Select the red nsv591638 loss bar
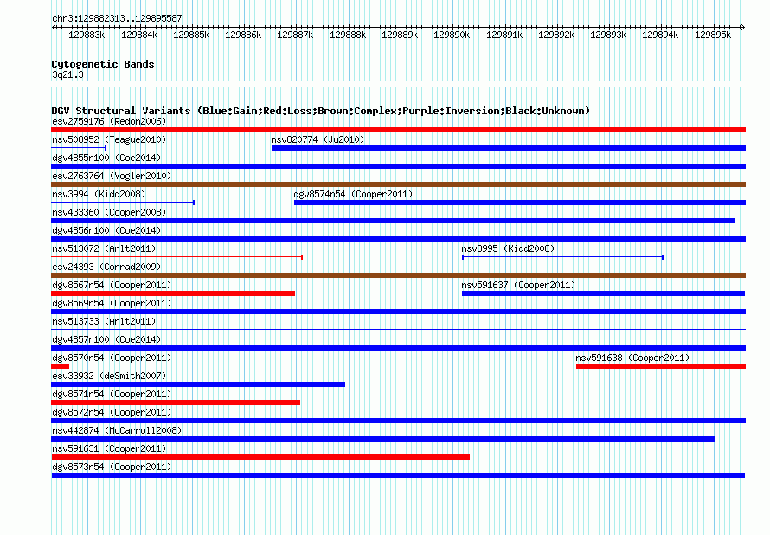Viewport: 770px width, 535px height. pos(661,366)
